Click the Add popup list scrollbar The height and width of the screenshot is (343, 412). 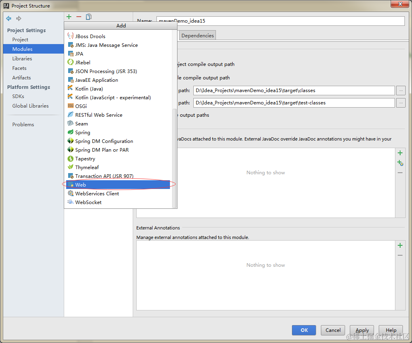[x=174, y=158]
